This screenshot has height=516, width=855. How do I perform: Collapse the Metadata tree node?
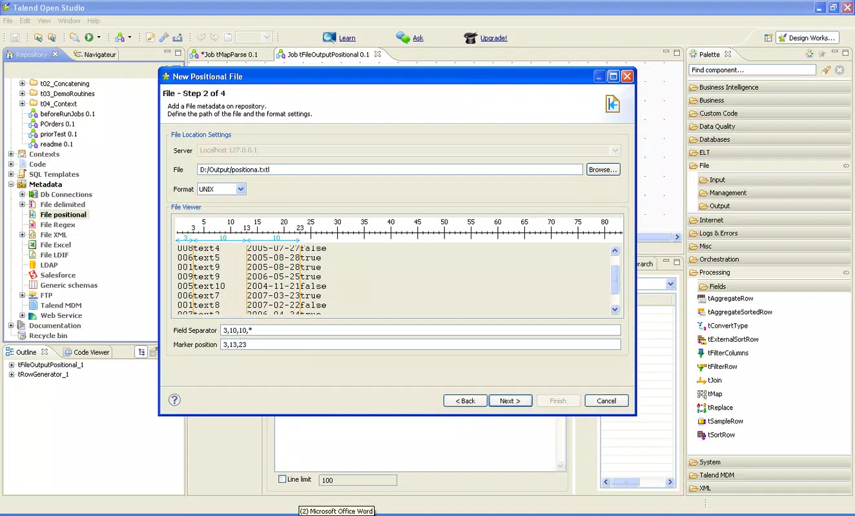click(x=11, y=184)
